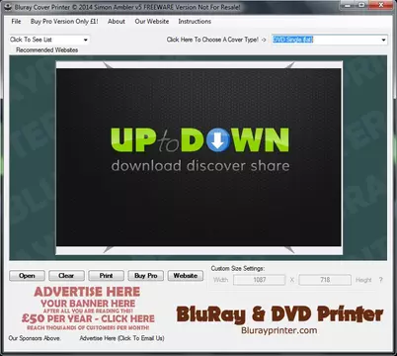This screenshot has width=397, height=356.
Task: Open Buy Pro Version Only £1 menu
Action: pyautogui.click(x=64, y=22)
